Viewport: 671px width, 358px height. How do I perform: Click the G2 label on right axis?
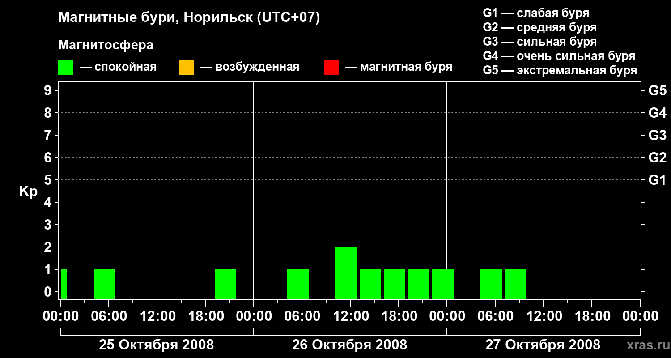pos(658,158)
